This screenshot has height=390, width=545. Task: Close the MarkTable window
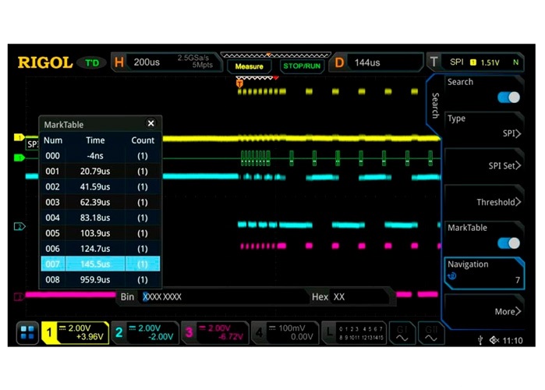click(x=150, y=123)
